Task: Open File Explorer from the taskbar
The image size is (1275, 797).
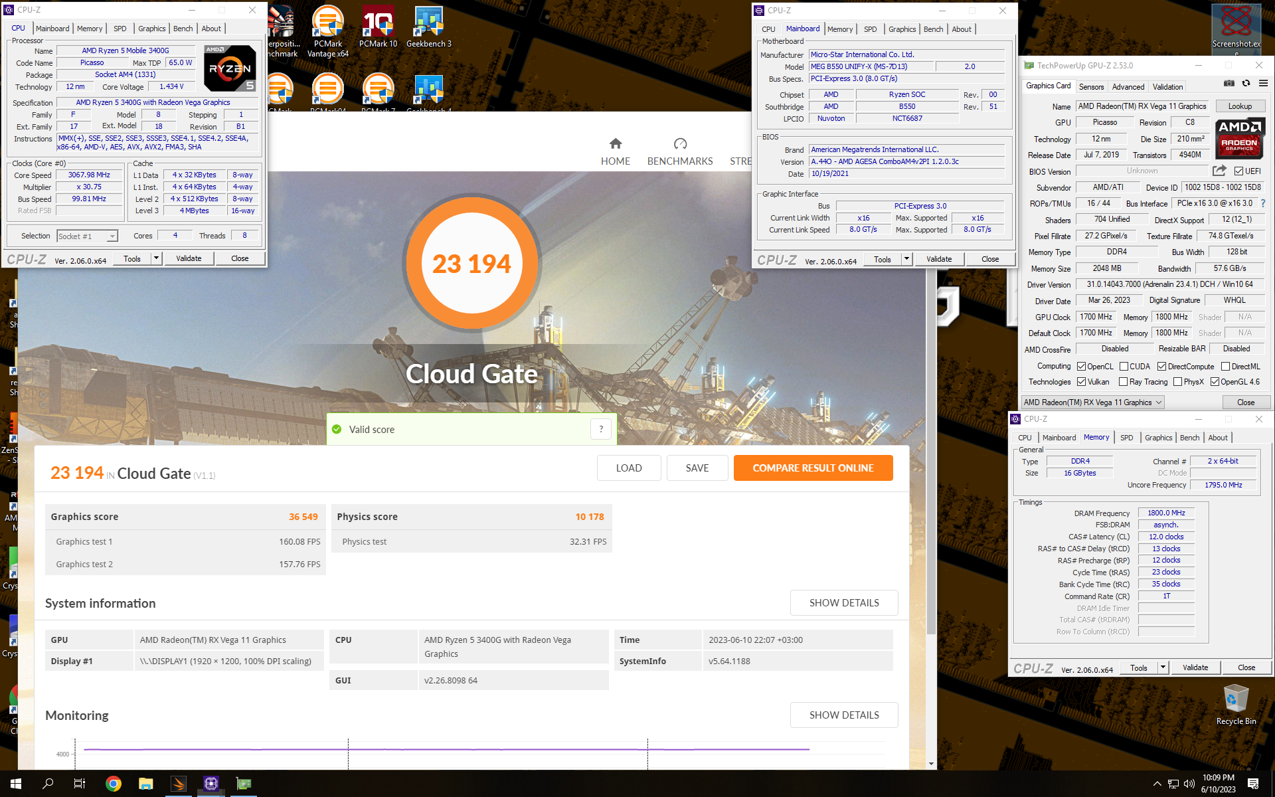Action: point(146,784)
